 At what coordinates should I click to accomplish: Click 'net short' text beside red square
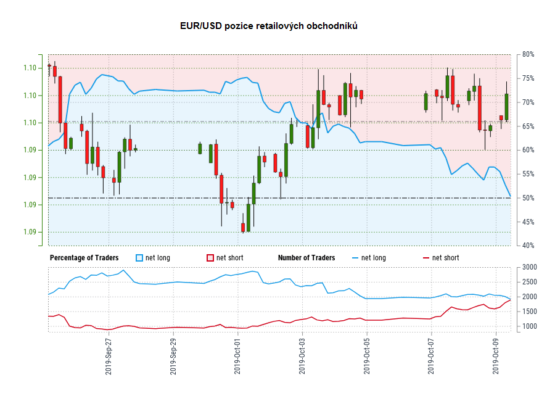[x=230, y=258]
